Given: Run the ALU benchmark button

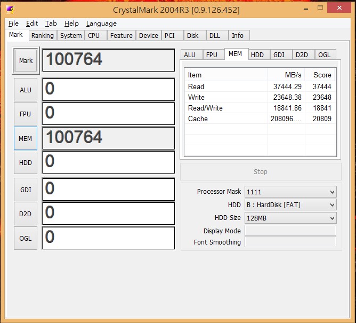Looking at the screenshot, I should (x=26, y=90).
